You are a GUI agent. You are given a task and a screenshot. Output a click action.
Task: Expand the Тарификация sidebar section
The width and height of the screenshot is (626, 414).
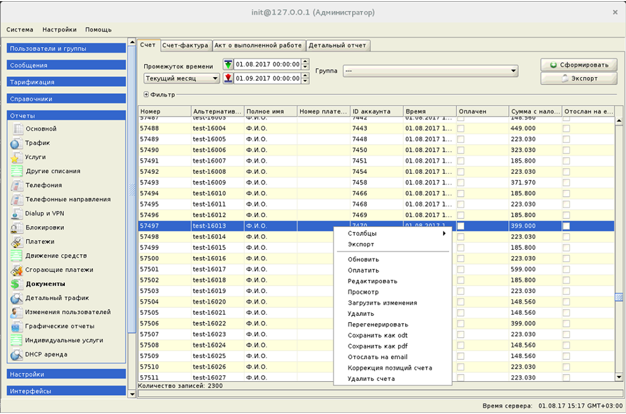(66, 82)
